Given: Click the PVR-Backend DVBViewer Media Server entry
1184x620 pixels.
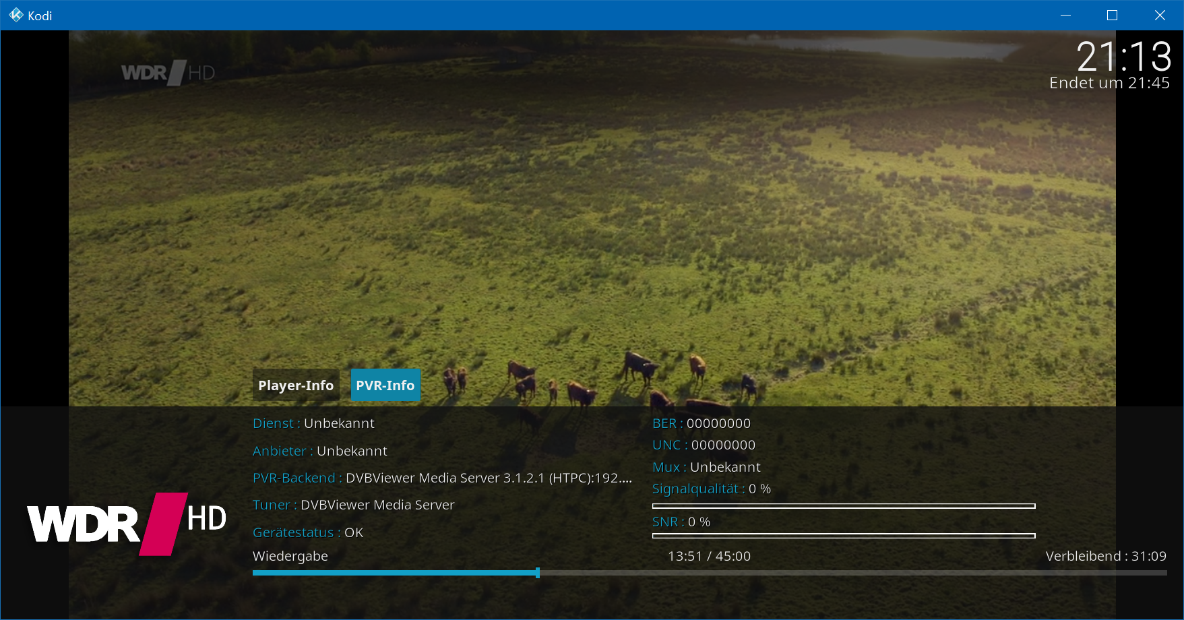Looking at the screenshot, I should 442,478.
